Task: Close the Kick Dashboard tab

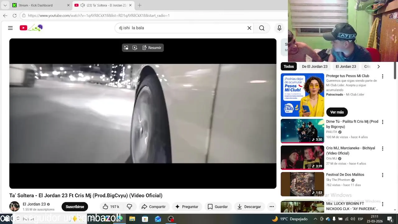Action: point(68,5)
